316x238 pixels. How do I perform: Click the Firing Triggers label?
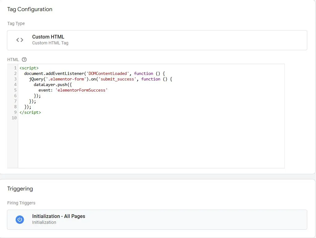tap(21, 203)
